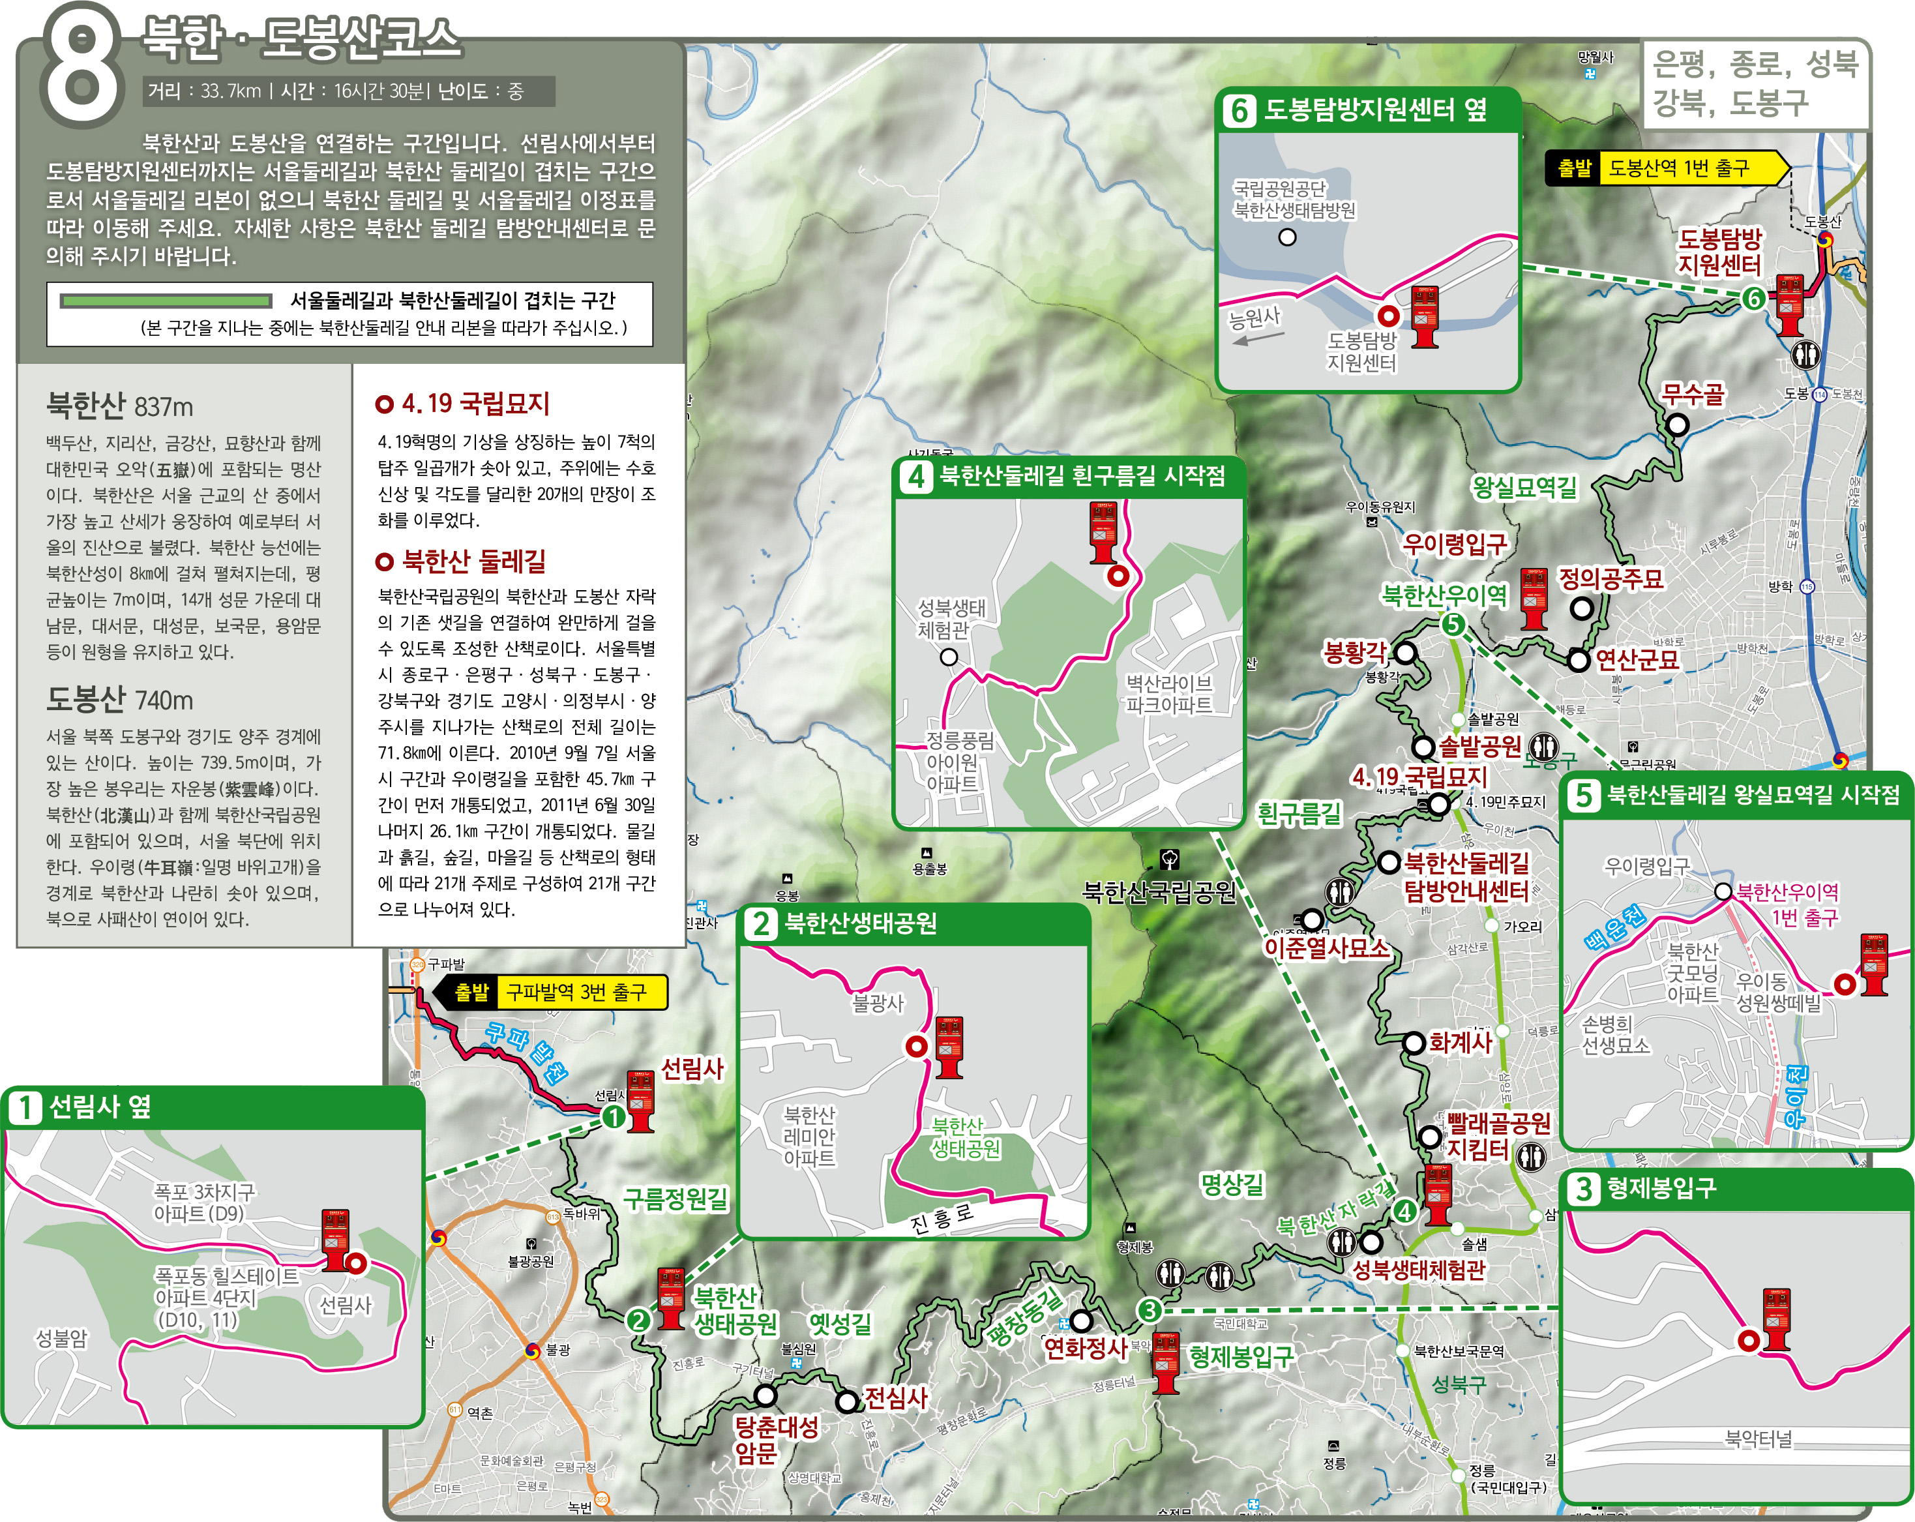The image size is (1915, 1522).
Task: Click the stamp box inside the 도봉탐방지원센터 옆 inset
Action: [1425, 317]
